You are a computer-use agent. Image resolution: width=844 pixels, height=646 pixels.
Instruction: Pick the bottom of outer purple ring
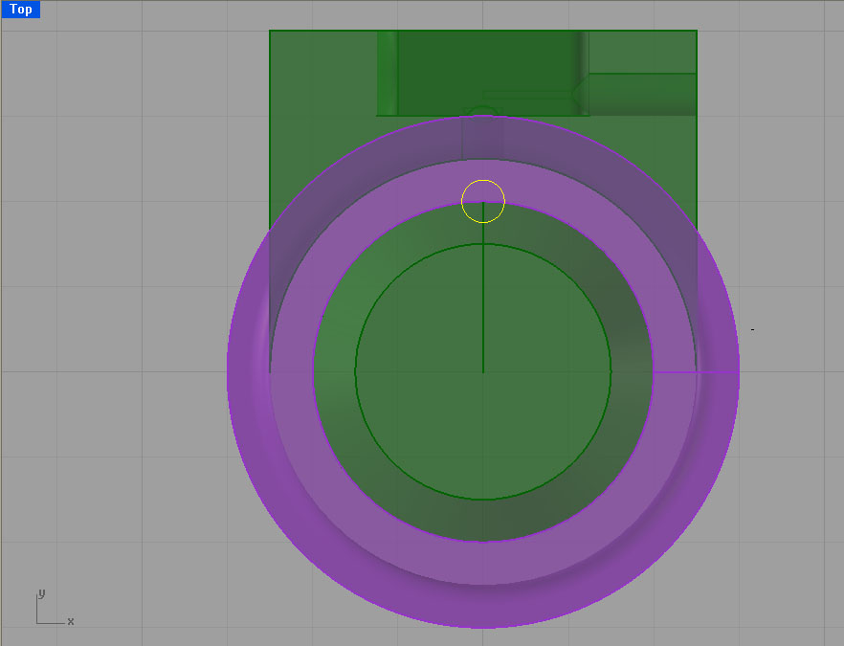click(x=483, y=626)
